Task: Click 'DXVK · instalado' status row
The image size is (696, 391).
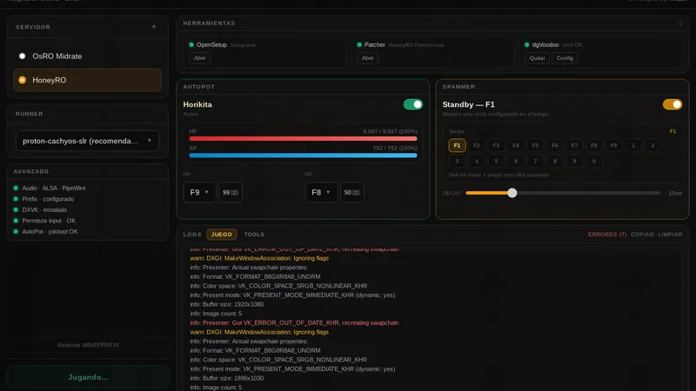Action: click(x=40, y=209)
